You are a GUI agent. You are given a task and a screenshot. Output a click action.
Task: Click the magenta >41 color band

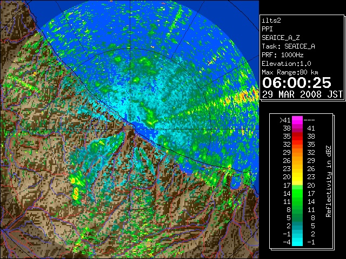point(297,120)
